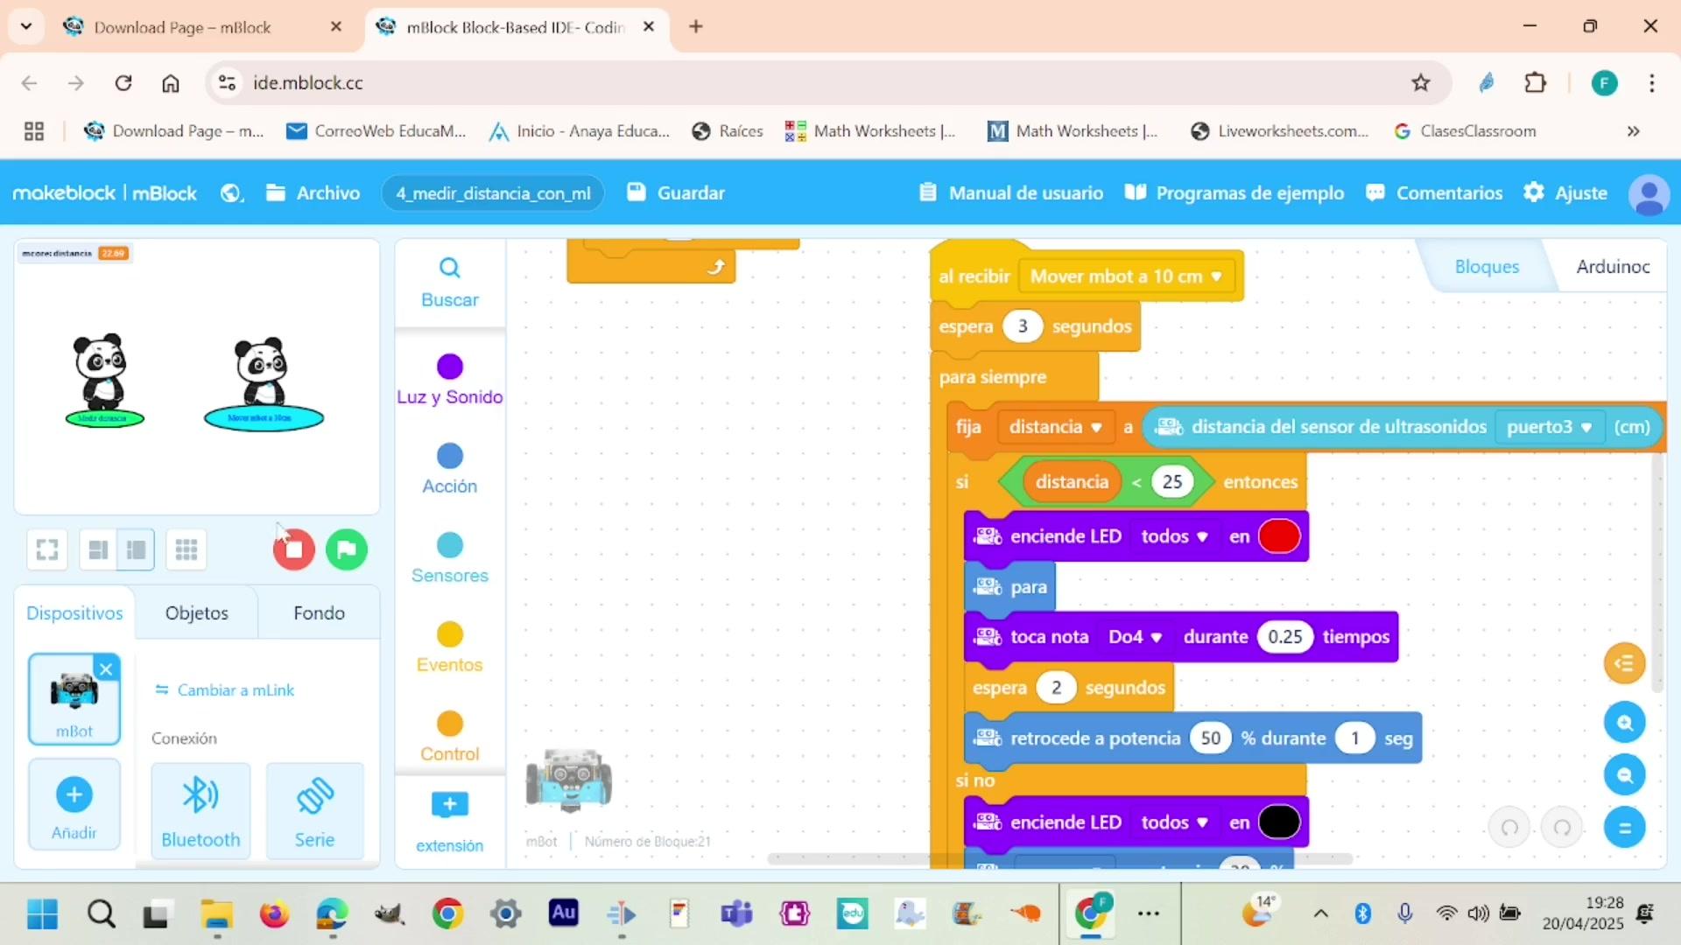Screen dimensions: 1681x945
Task: Toggle the sprite grid view button
Action: (186, 549)
